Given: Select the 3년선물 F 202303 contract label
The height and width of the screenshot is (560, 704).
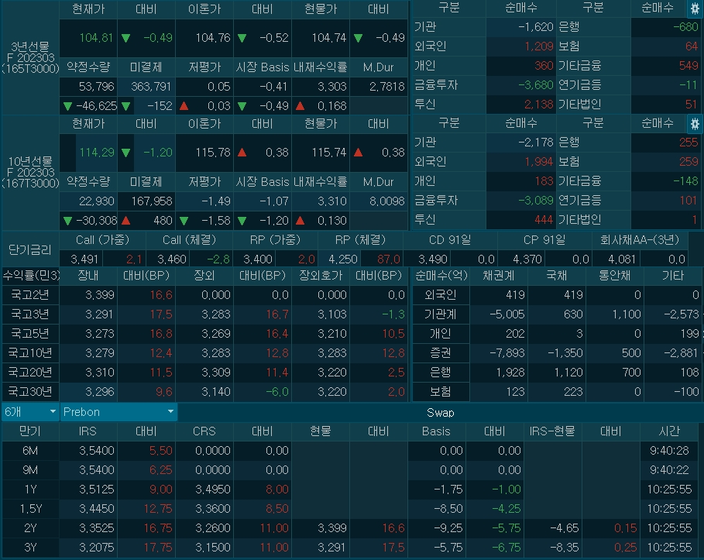Looking at the screenshot, I should (30, 58).
